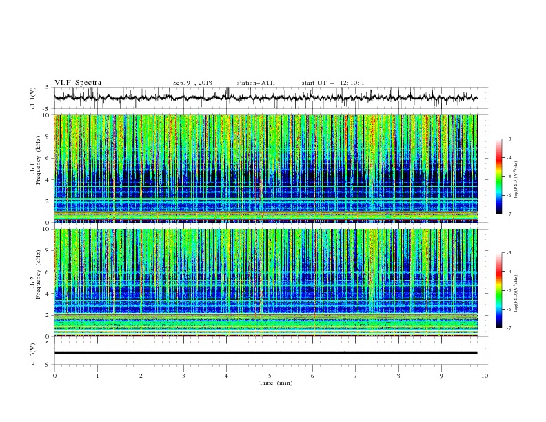Click the "1" tick on the Time axis
The width and height of the screenshot is (546, 422).
pos(98,376)
